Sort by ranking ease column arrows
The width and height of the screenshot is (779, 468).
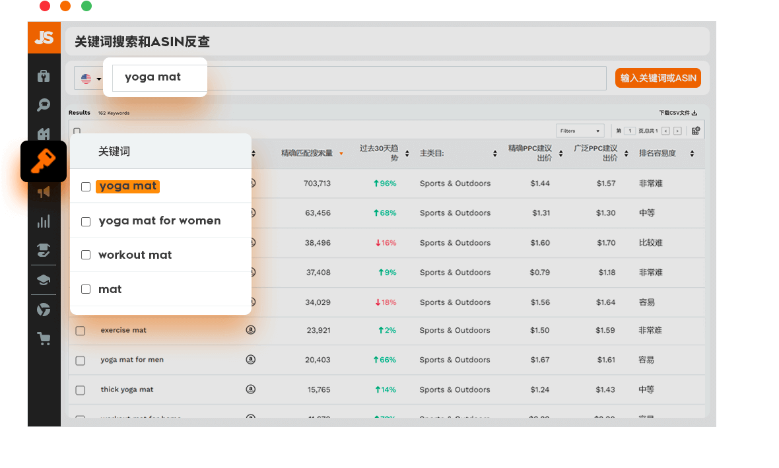click(x=692, y=154)
